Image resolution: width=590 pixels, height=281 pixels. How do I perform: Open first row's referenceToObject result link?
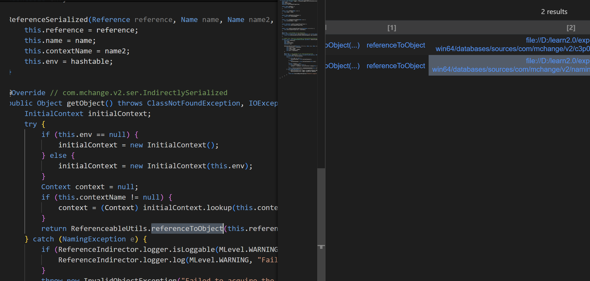click(x=396, y=45)
